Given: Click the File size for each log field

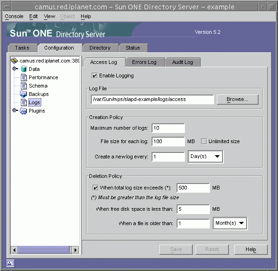Looking at the screenshot, I should pyautogui.click(x=168, y=141).
